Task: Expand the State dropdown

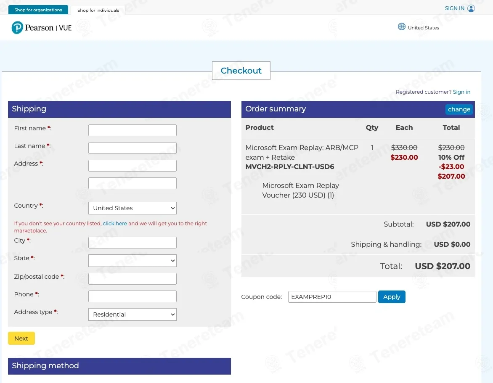Action: point(133,261)
